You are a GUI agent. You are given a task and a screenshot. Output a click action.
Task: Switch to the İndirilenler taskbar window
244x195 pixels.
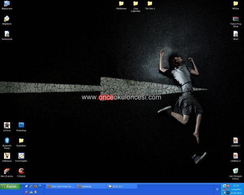pyautogui.click(x=91, y=186)
